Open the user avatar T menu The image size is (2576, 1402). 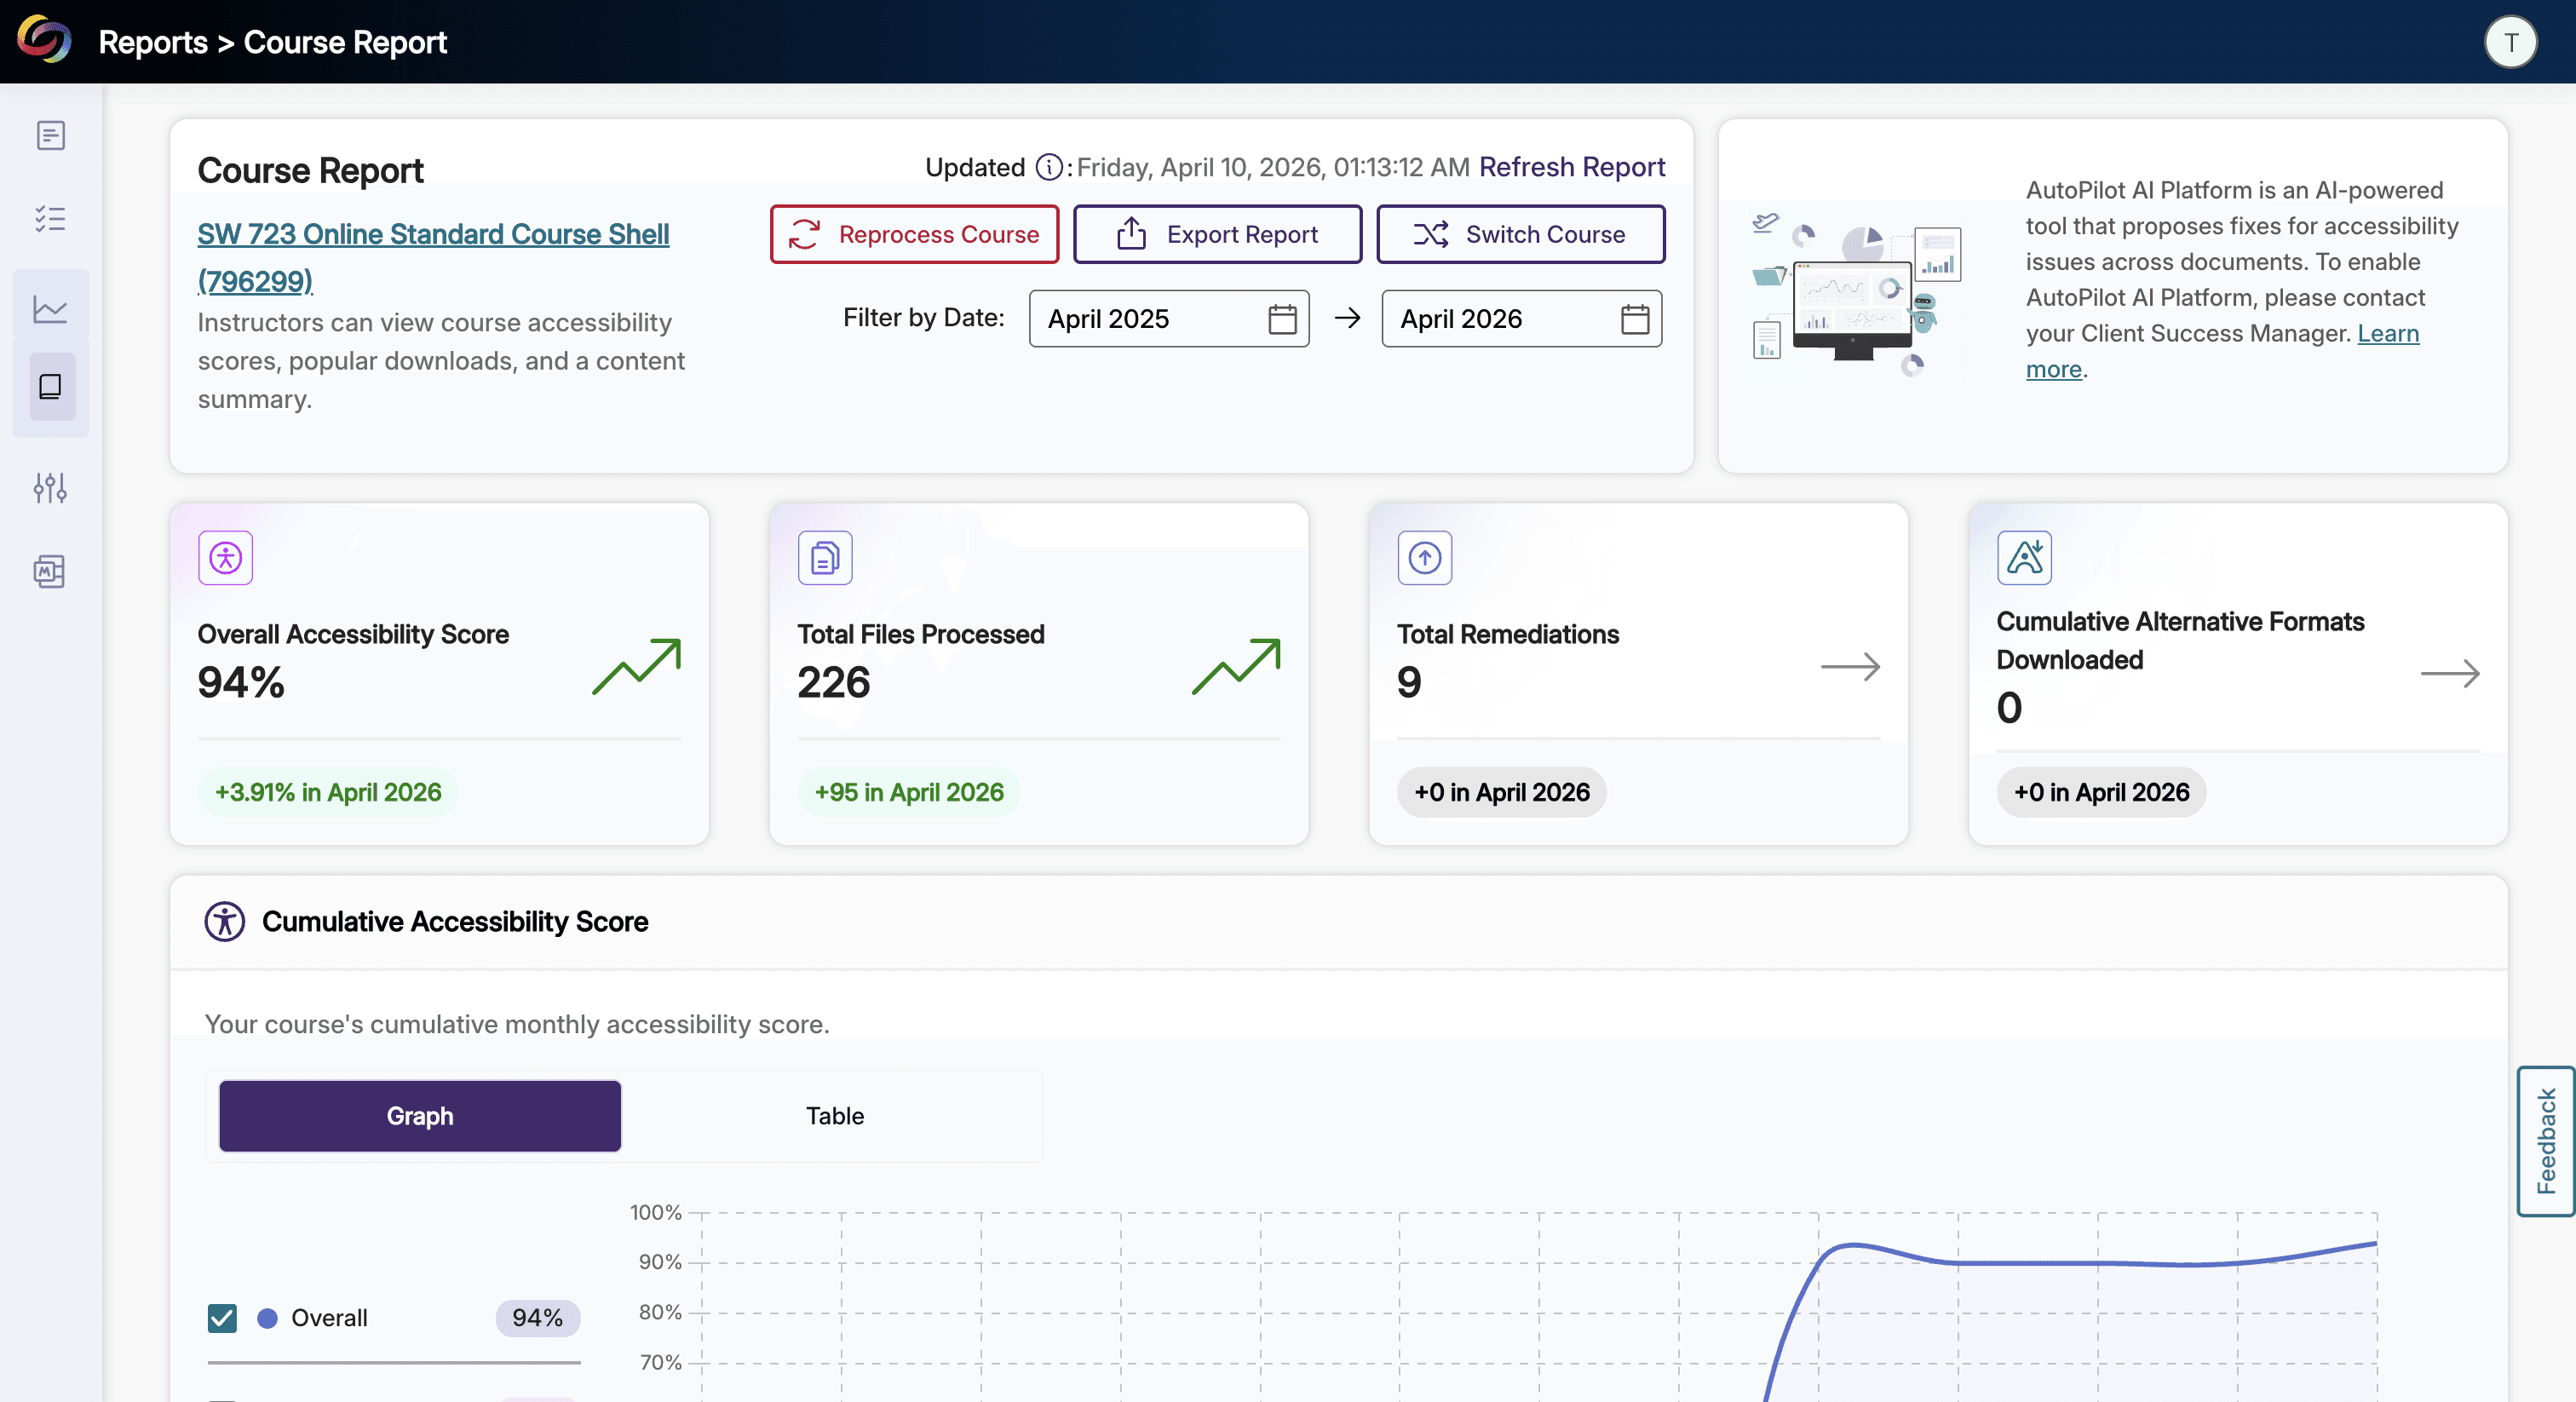(x=2510, y=42)
